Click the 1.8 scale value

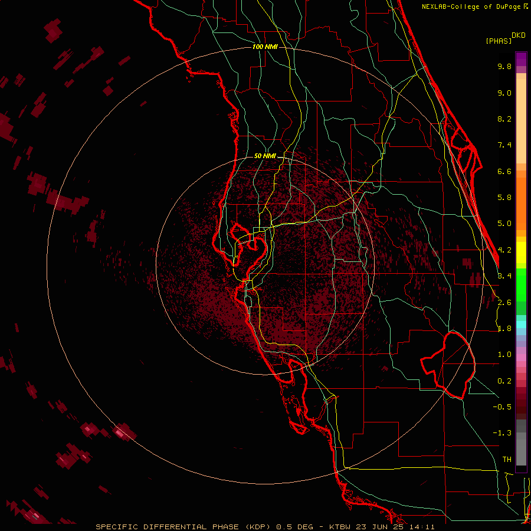coord(504,329)
